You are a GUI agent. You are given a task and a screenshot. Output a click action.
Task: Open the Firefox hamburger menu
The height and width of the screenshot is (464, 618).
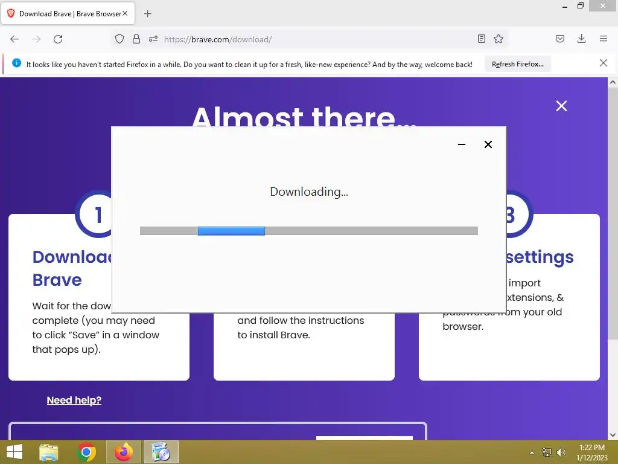[x=604, y=39]
